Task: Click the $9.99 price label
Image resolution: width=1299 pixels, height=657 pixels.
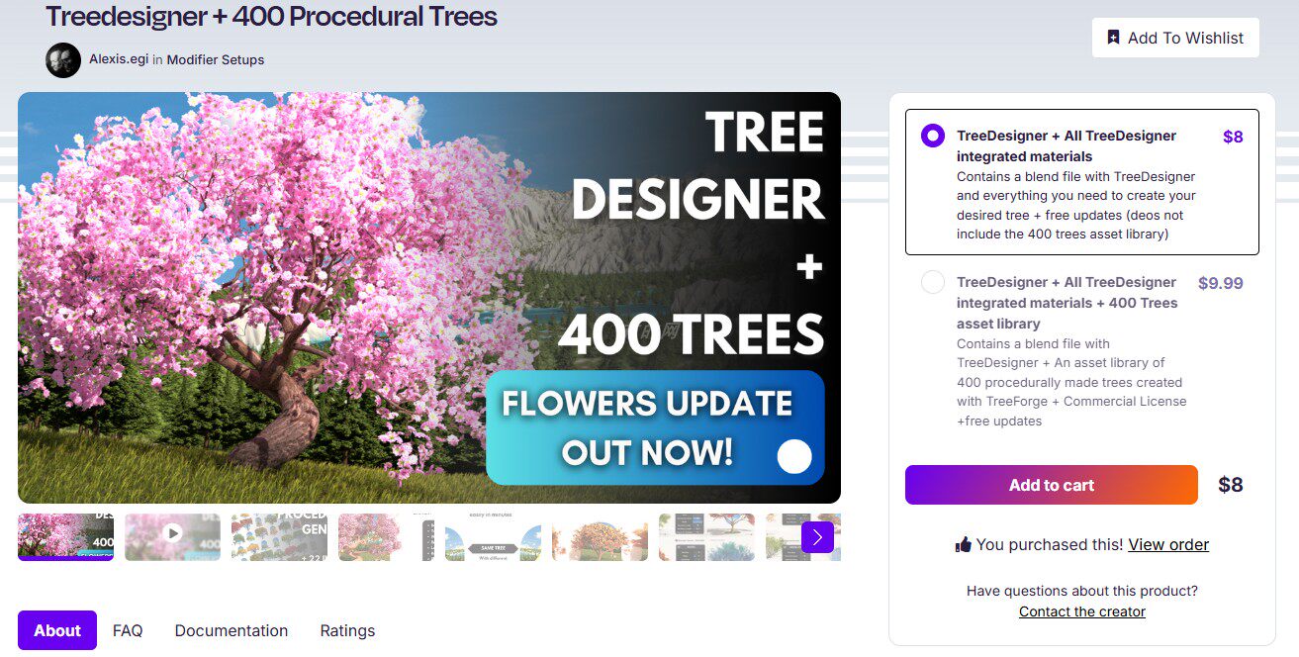Action: pyautogui.click(x=1220, y=283)
